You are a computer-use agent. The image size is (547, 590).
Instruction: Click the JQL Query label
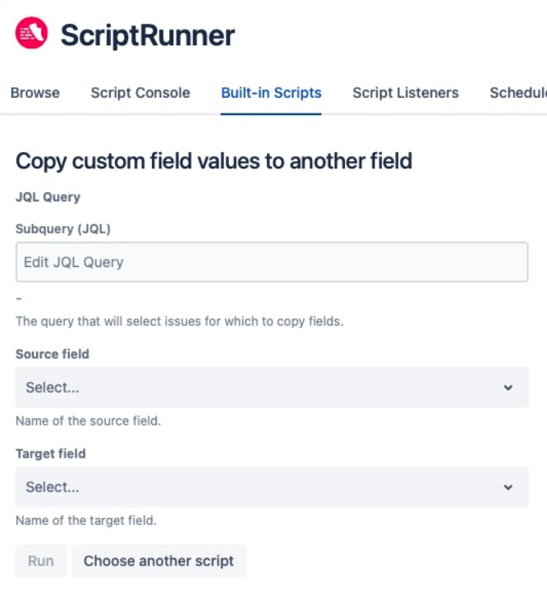pos(48,197)
